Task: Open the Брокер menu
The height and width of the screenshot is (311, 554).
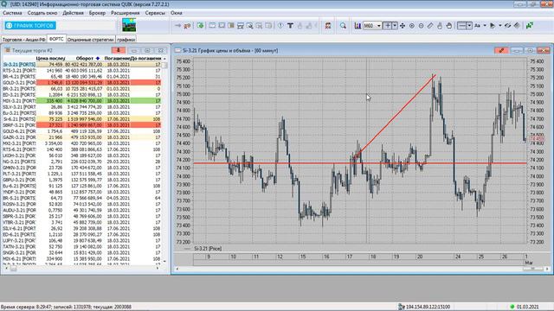Action: click(x=97, y=13)
